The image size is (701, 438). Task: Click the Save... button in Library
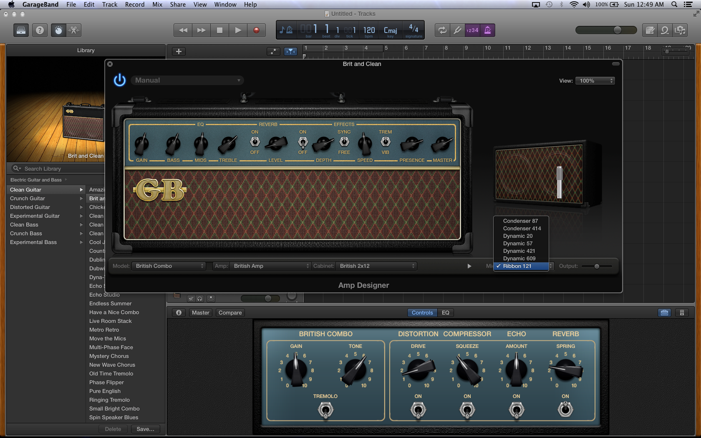(x=145, y=429)
